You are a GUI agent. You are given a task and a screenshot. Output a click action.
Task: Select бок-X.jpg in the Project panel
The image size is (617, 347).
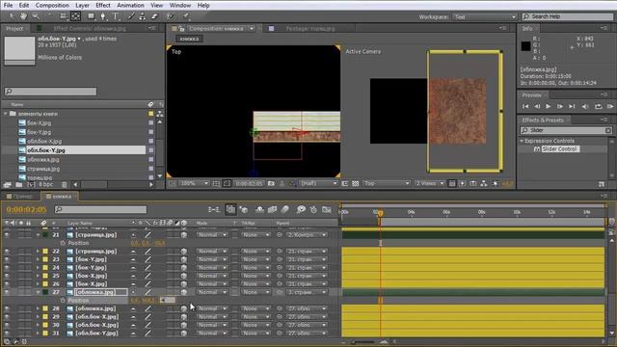[x=39, y=122]
